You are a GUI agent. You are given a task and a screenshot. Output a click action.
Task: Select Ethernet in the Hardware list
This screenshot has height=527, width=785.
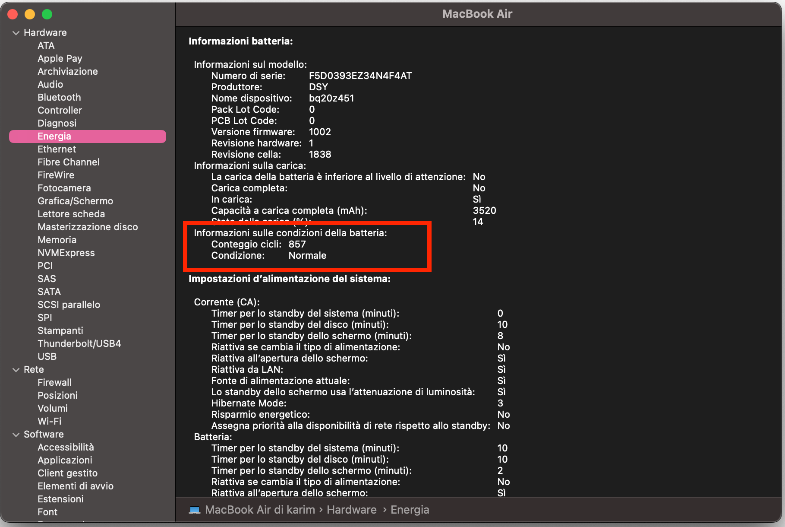pos(57,149)
